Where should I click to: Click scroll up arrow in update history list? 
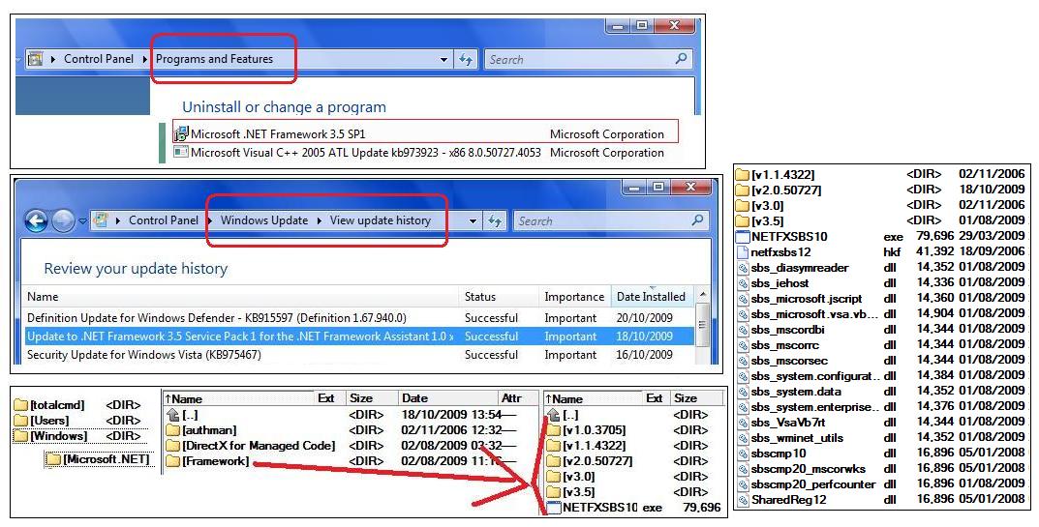point(703,295)
